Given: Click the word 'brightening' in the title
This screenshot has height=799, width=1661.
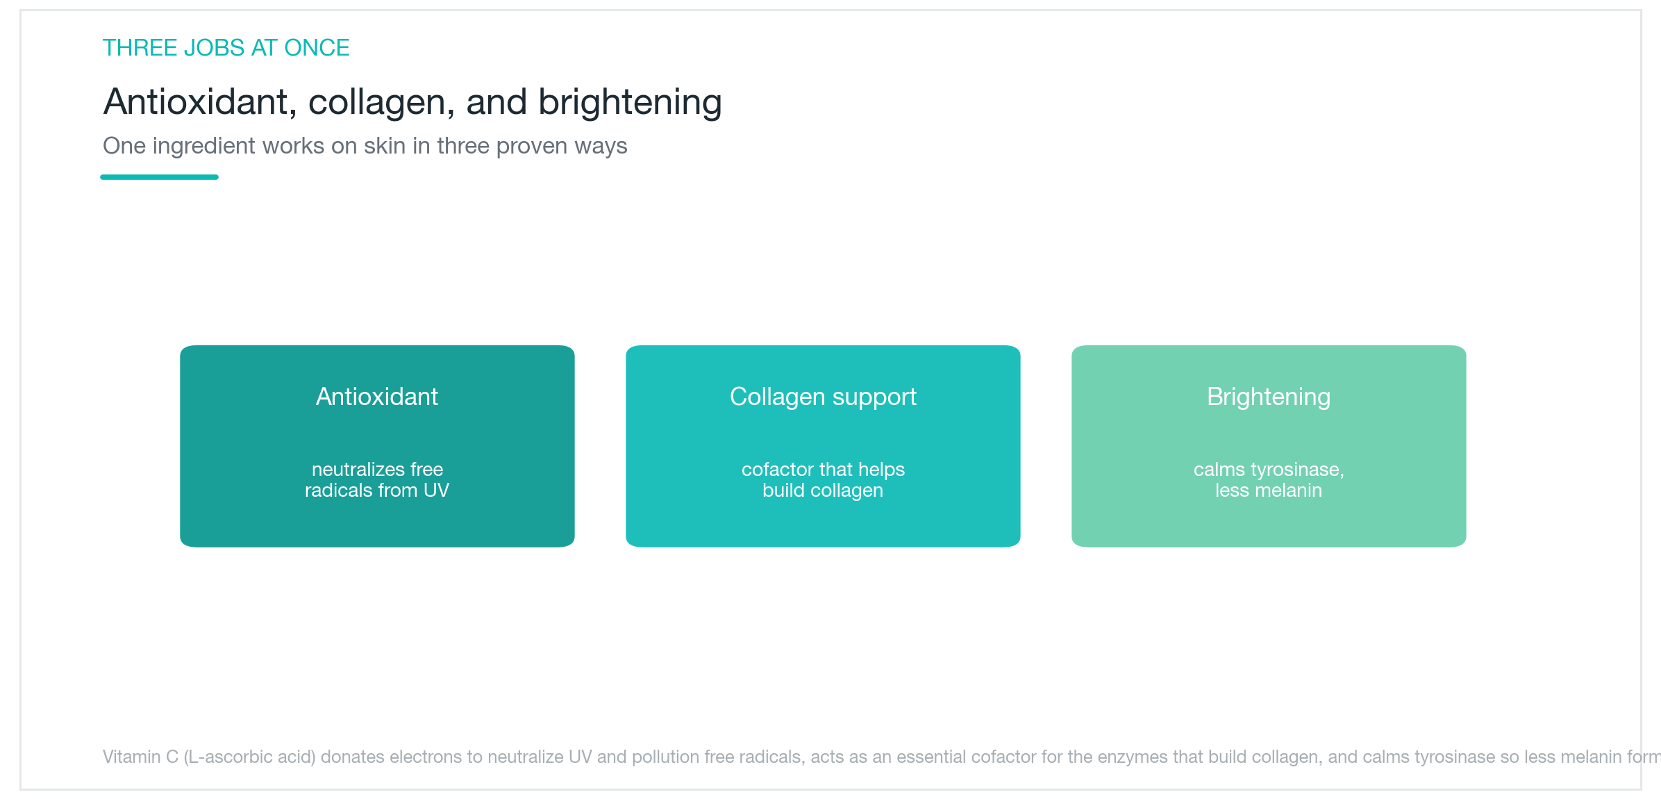Looking at the screenshot, I should [x=630, y=102].
